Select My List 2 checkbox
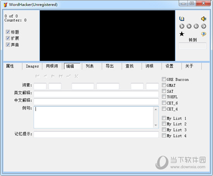 coord(164,124)
